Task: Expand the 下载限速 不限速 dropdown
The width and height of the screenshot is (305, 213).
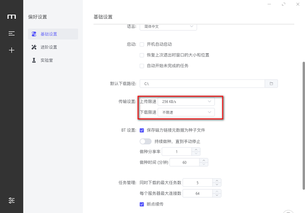Action: (x=186, y=112)
